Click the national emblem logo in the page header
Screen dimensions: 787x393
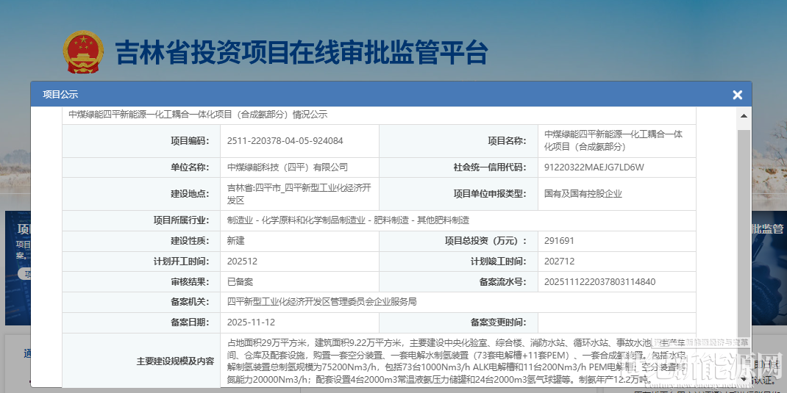[x=83, y=52]
